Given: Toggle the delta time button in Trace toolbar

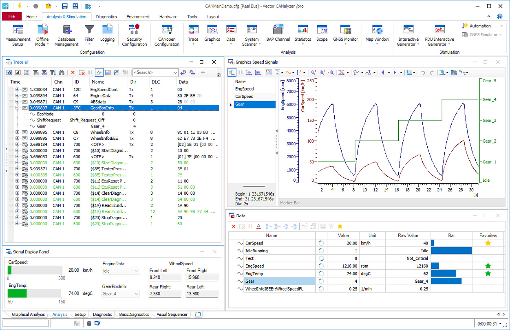Looking at the screenshot, I should click(99, 73).
